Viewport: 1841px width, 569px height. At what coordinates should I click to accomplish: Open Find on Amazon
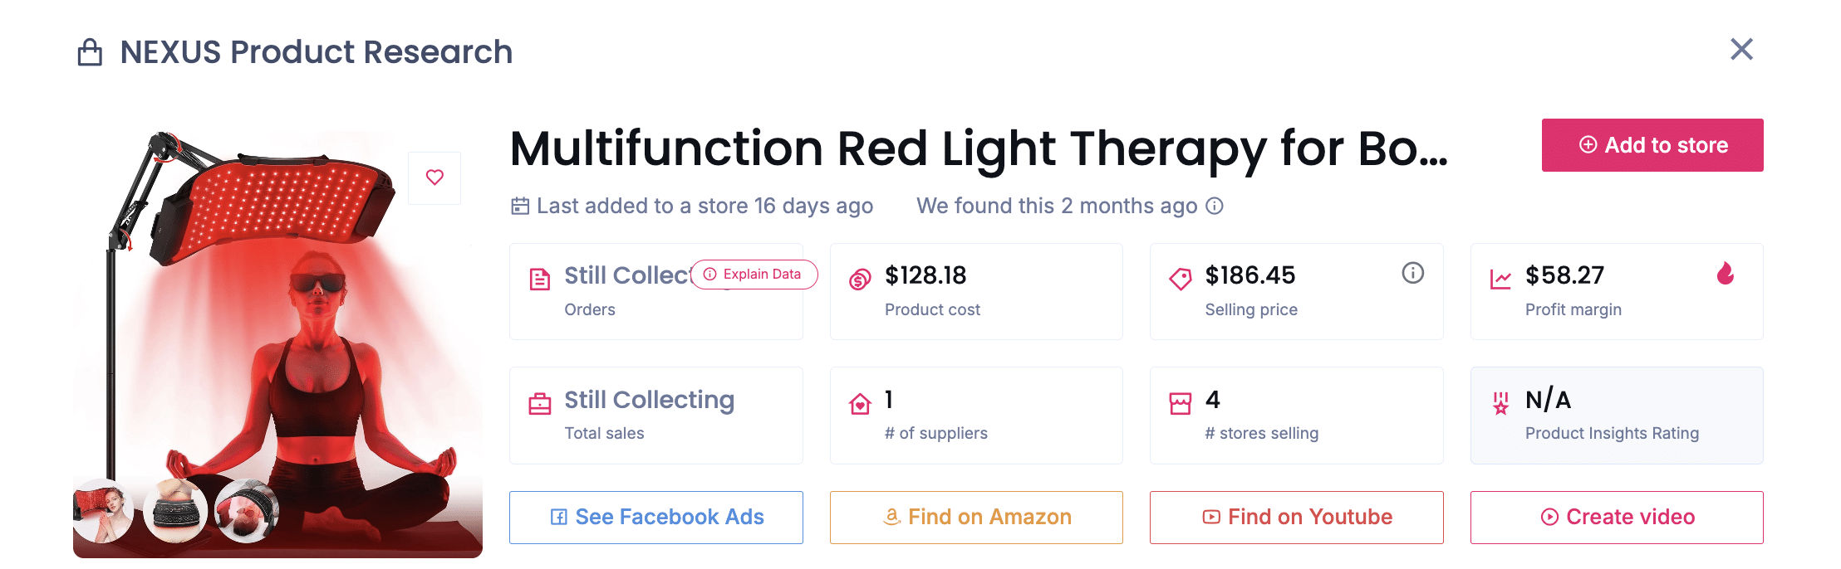pos(976,518)
